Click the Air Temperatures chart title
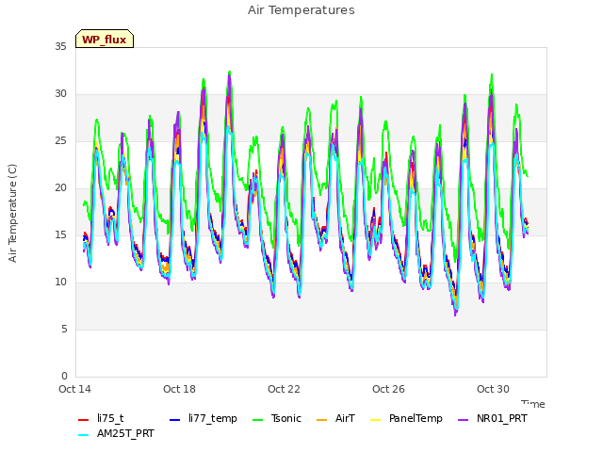This screenshot has height=452, width=603. coord(301,10)
